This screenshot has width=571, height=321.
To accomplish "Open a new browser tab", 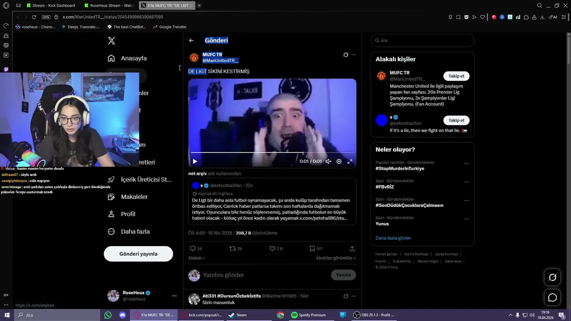I will 199,5.
